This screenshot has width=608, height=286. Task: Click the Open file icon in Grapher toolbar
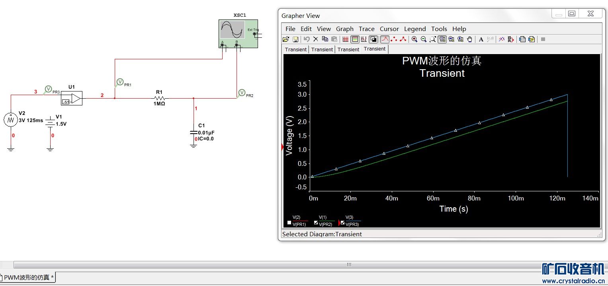pos(285,39)
